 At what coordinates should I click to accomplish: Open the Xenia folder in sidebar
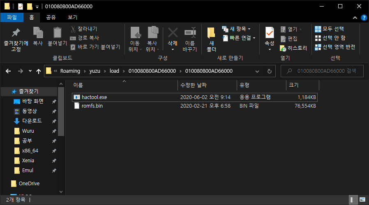pos(28,161)
